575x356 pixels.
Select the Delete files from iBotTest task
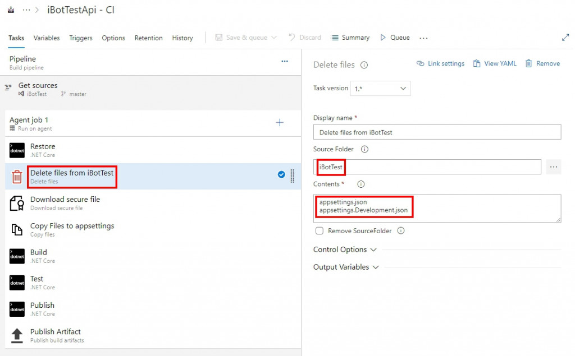pyautogui.click(x=153, y=177)
